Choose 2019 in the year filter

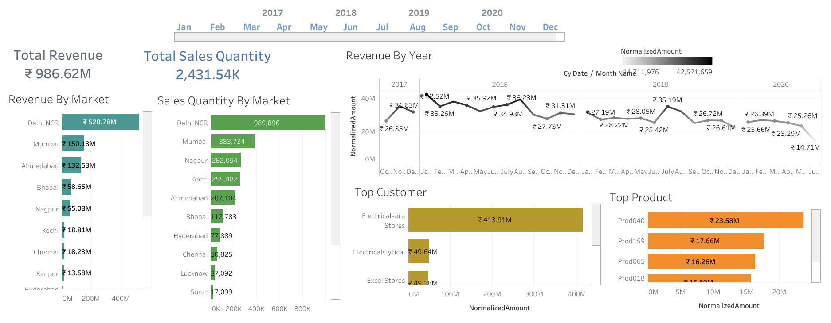(x=419, y=13)
